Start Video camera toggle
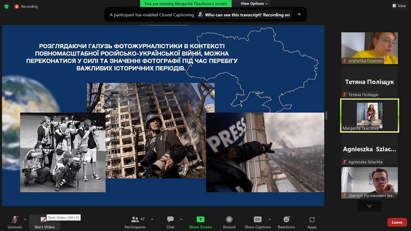Screen dimensions: 411x231 pos(44,220)
